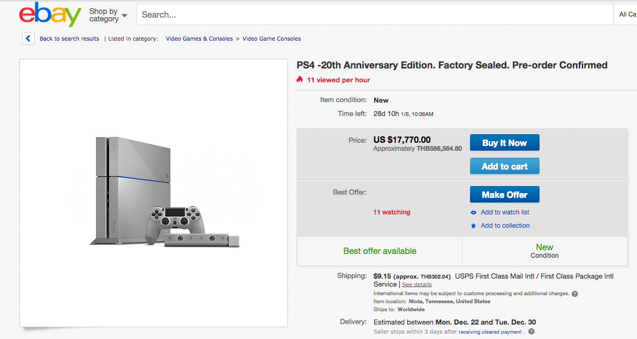Open the customs charges help icon
637x339 pixels.
(x=575, y=294)
